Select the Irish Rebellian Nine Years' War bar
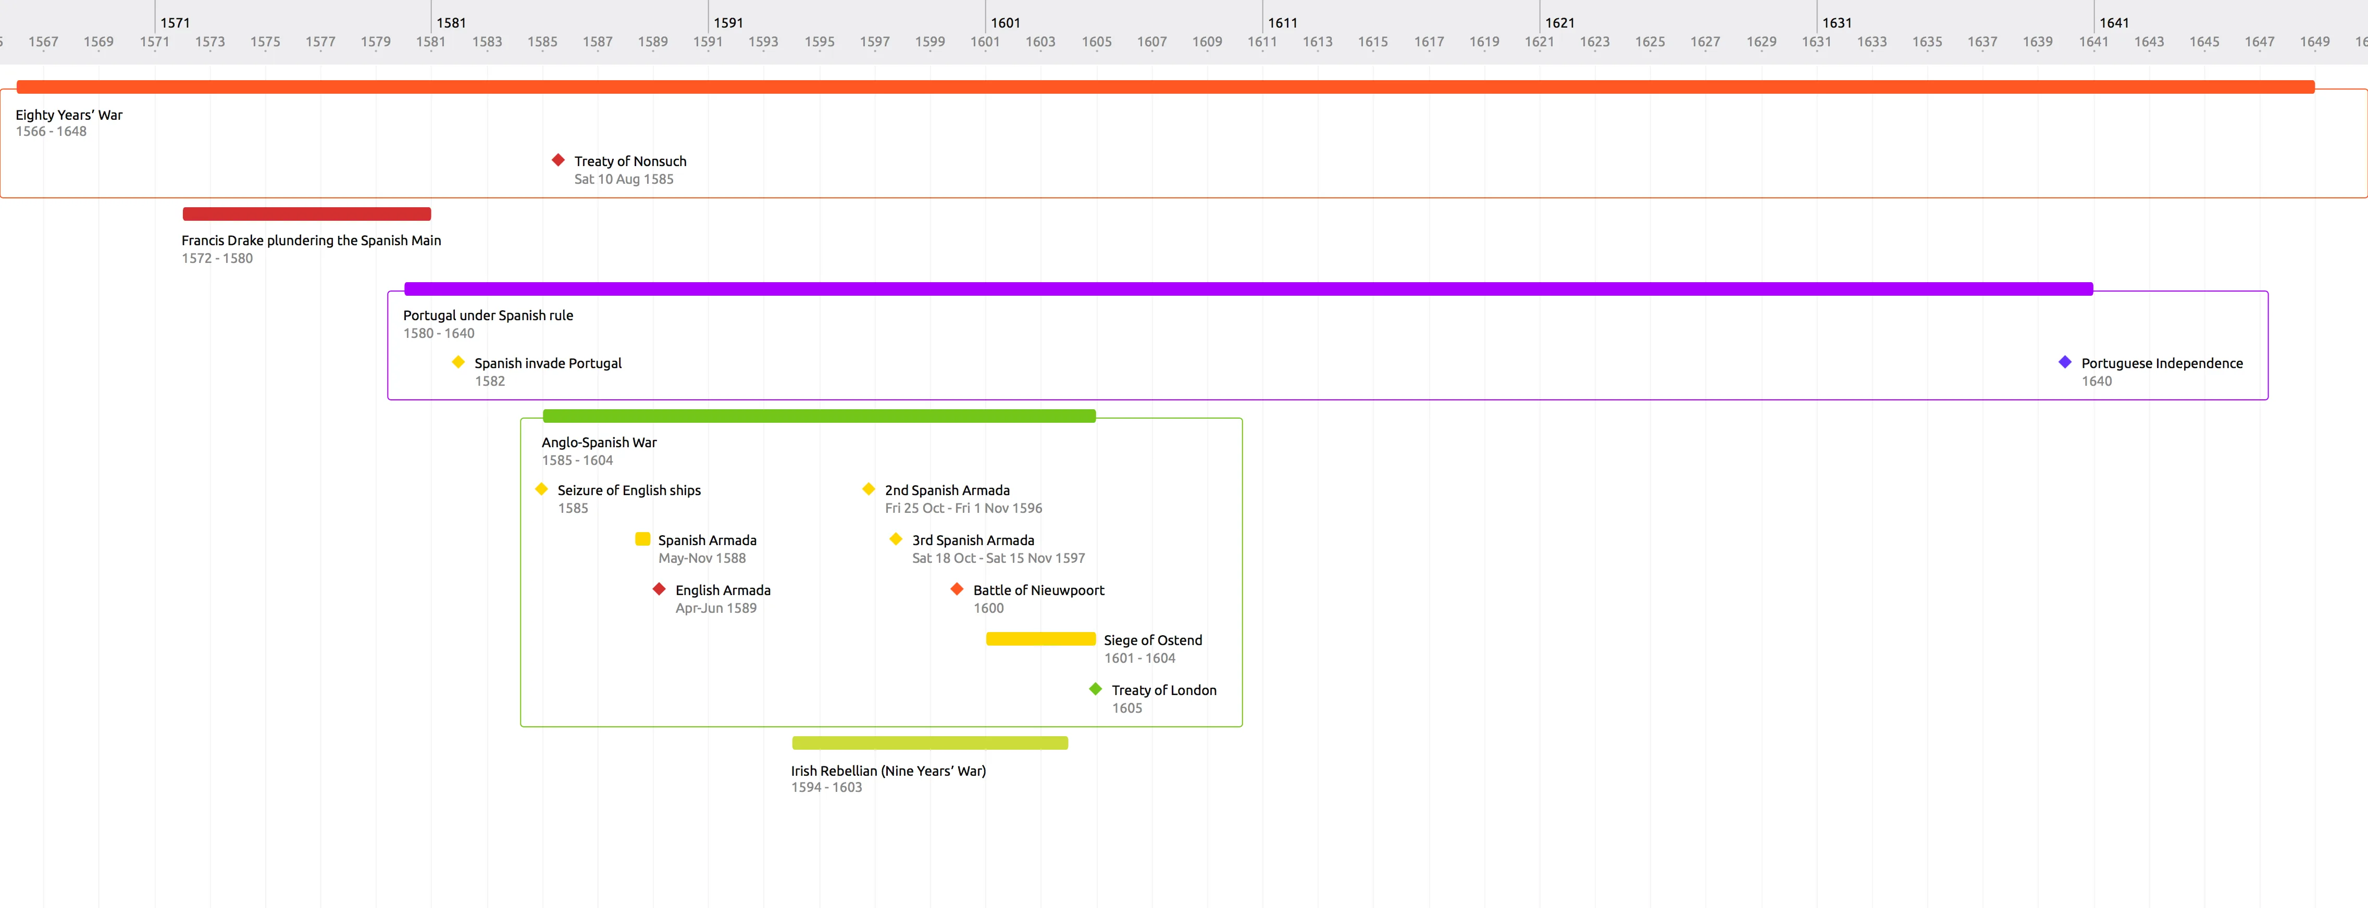2368x908 pixels. [929, 743]
